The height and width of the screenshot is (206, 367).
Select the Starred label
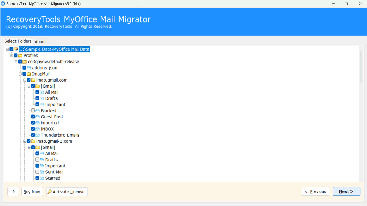point(53,178)
